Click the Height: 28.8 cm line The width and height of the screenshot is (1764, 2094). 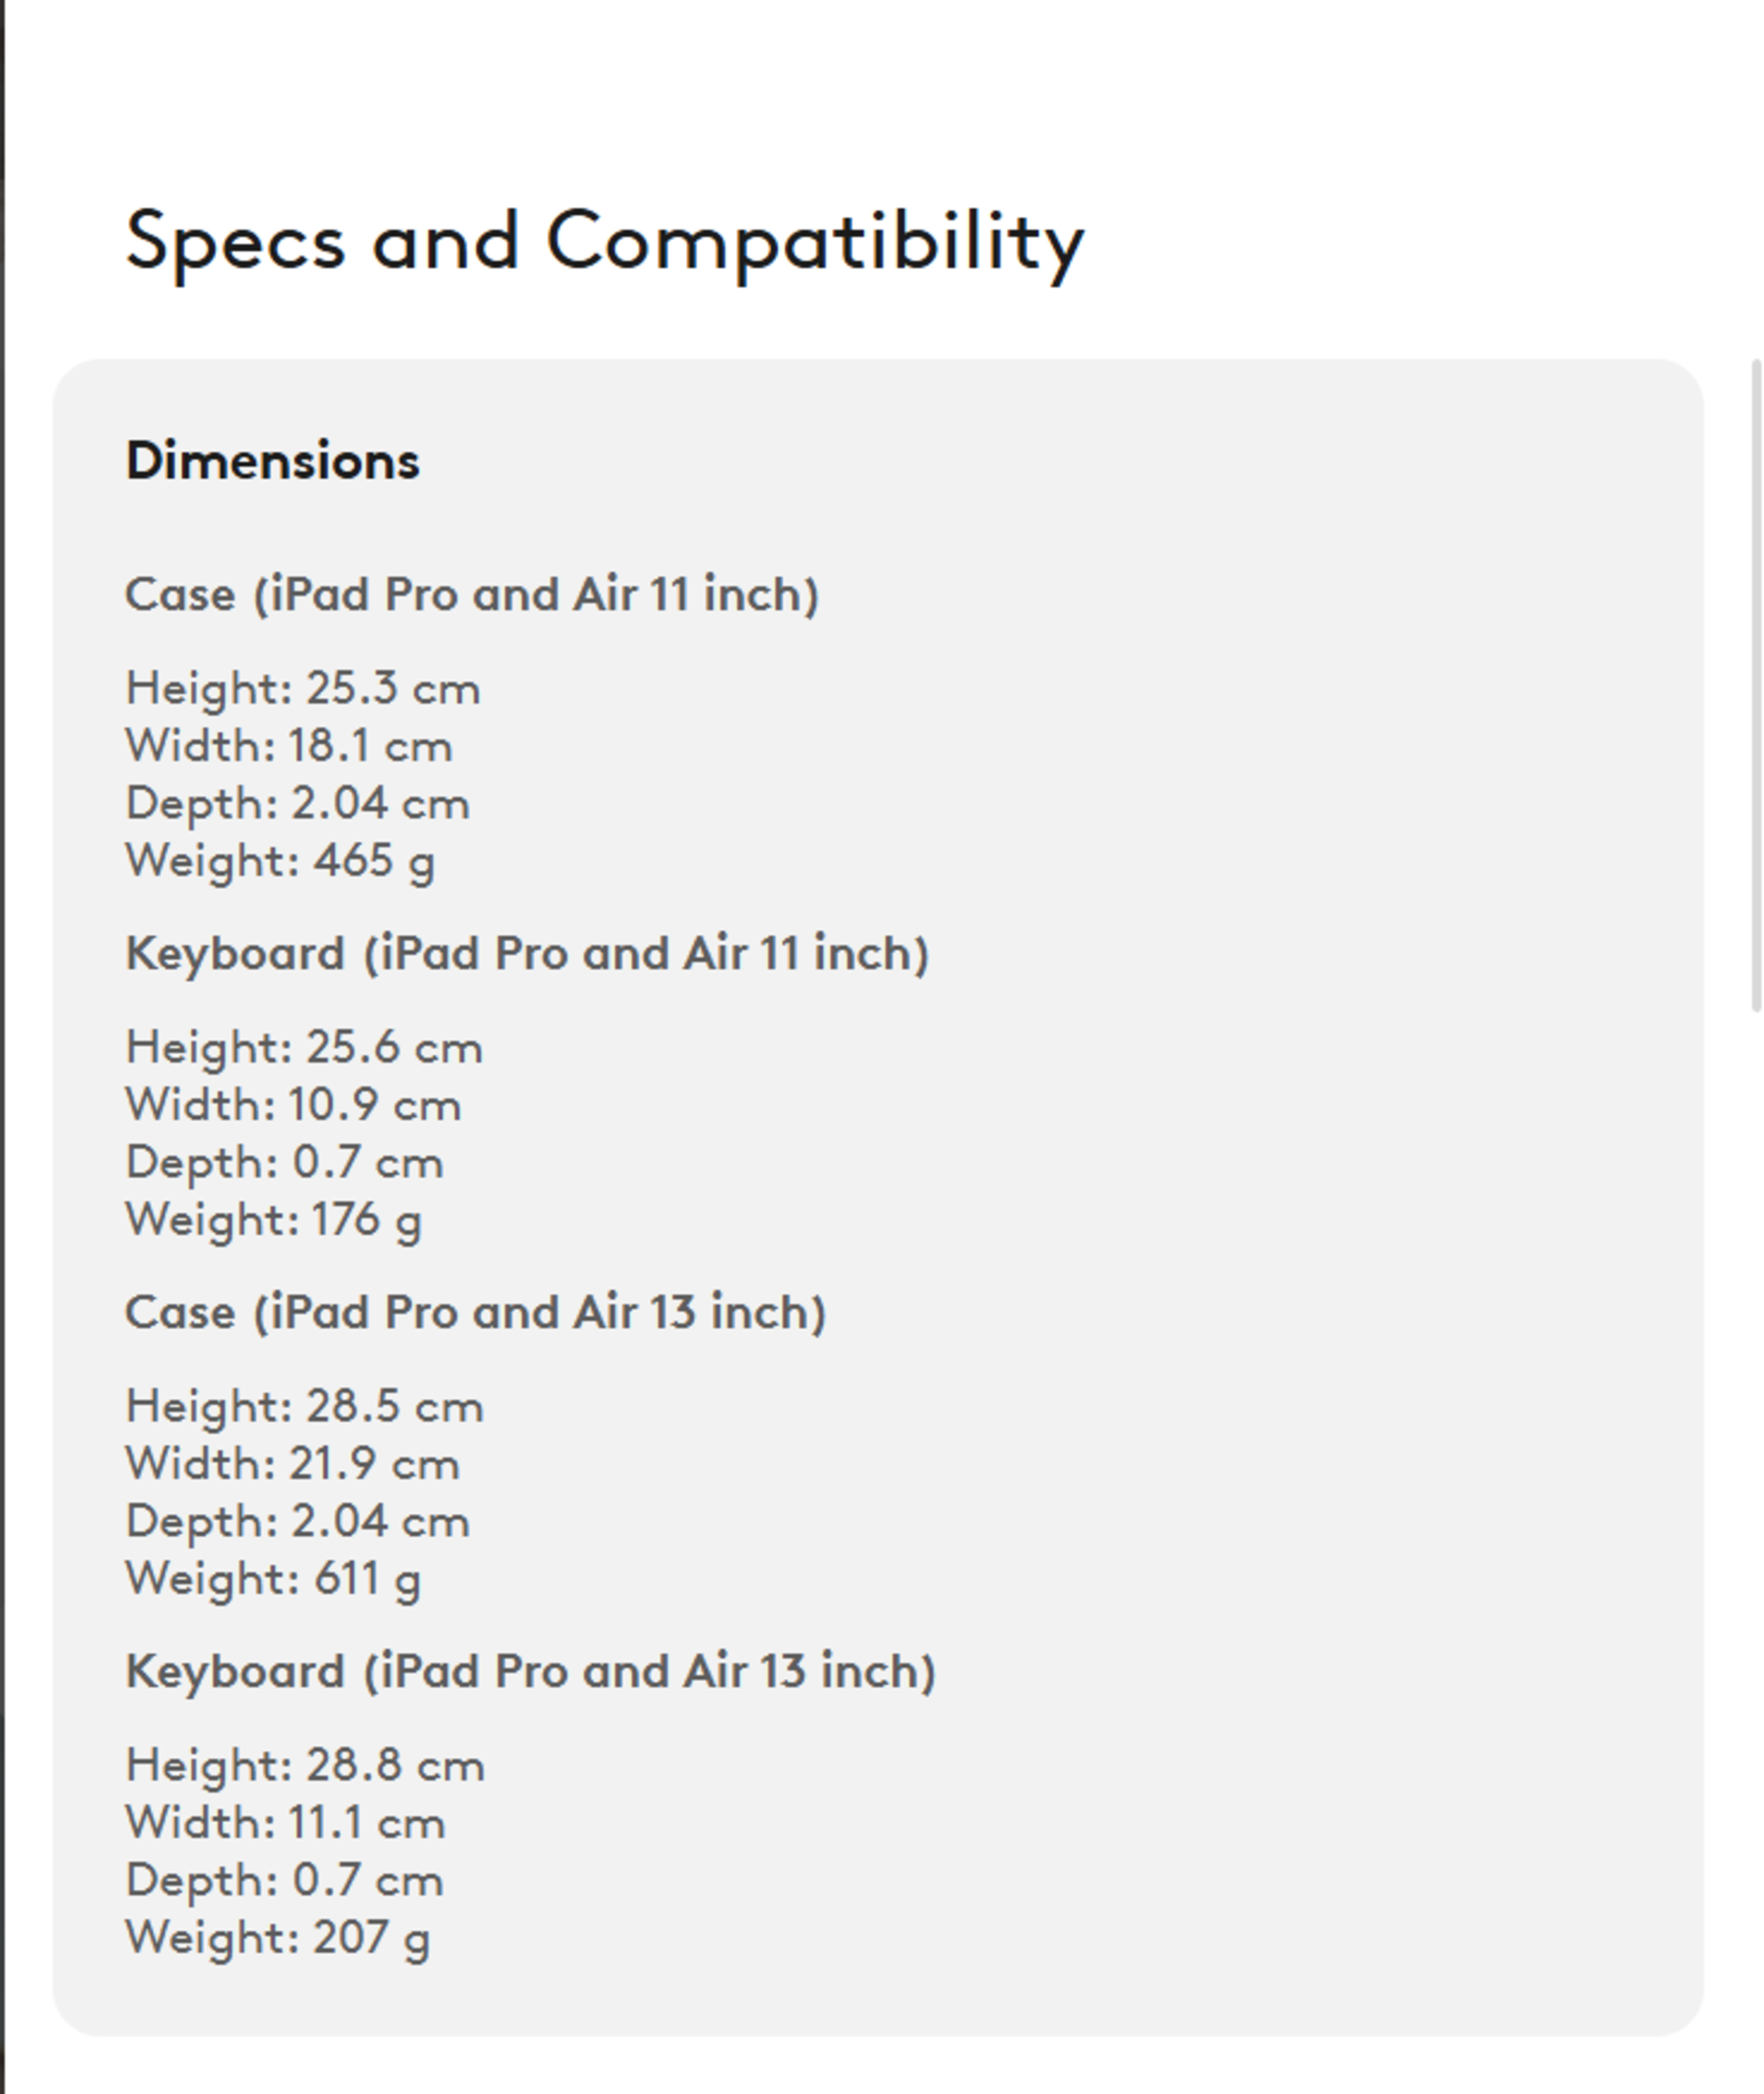304,1765
